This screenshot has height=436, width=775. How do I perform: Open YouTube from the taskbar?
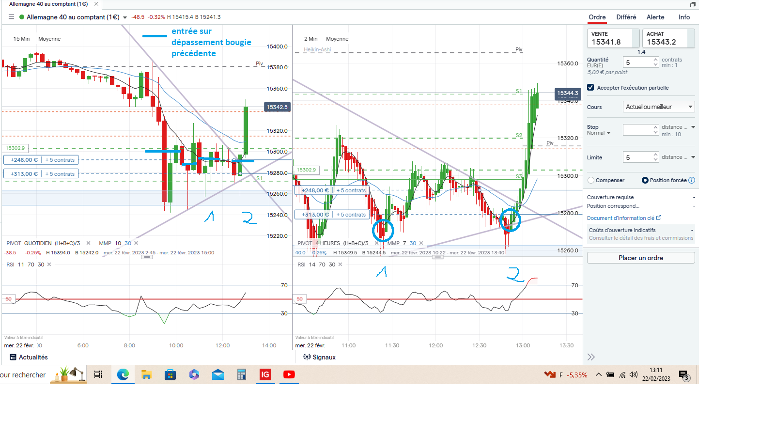[289, 374]
